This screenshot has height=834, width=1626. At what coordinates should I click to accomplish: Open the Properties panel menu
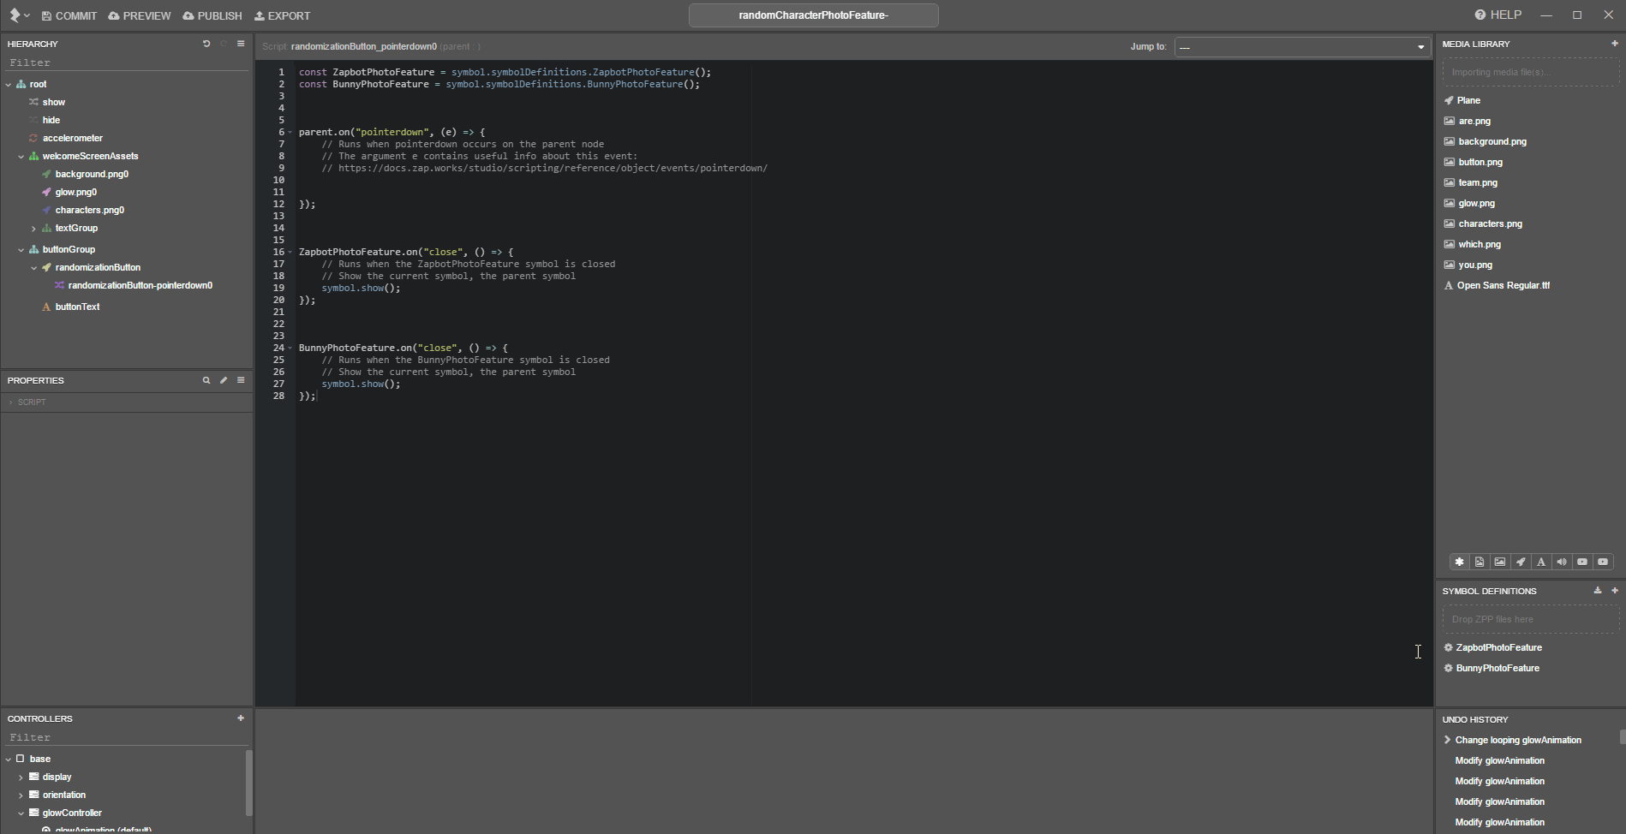click(x=241, y=380)
